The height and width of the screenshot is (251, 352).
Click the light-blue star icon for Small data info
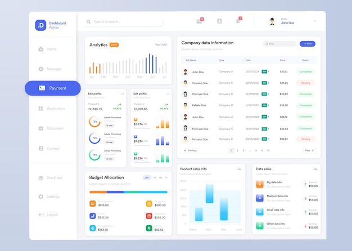pyautogui.click(x=260, y=212)
